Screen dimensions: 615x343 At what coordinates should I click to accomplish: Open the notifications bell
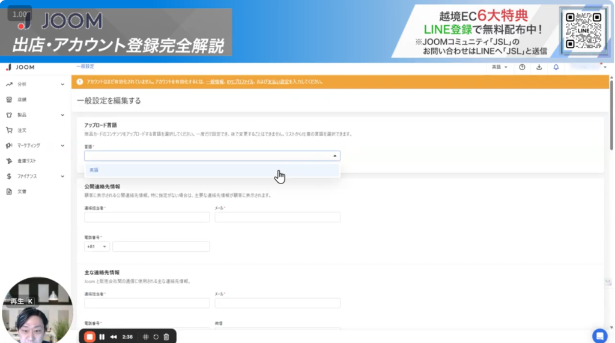pyautogui.click(x=556, y=67)
